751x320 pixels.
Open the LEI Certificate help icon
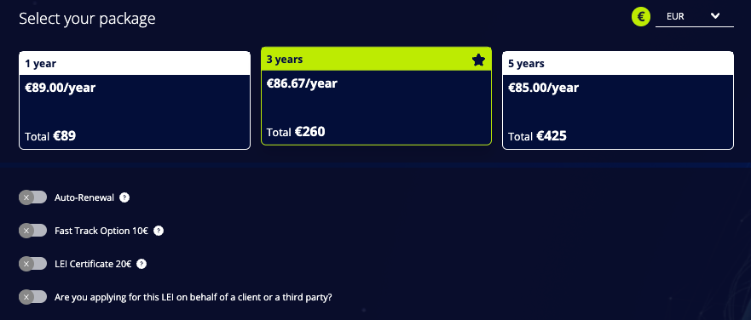click(142, 264)
